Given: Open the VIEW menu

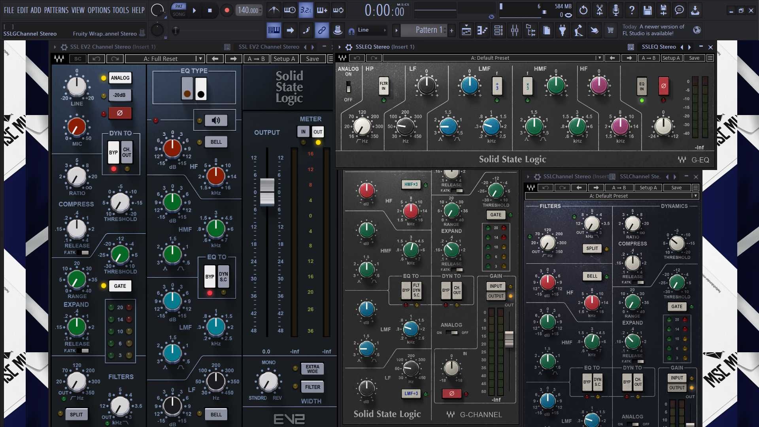Looking at the screenshot, I should [x=78, y=10].
